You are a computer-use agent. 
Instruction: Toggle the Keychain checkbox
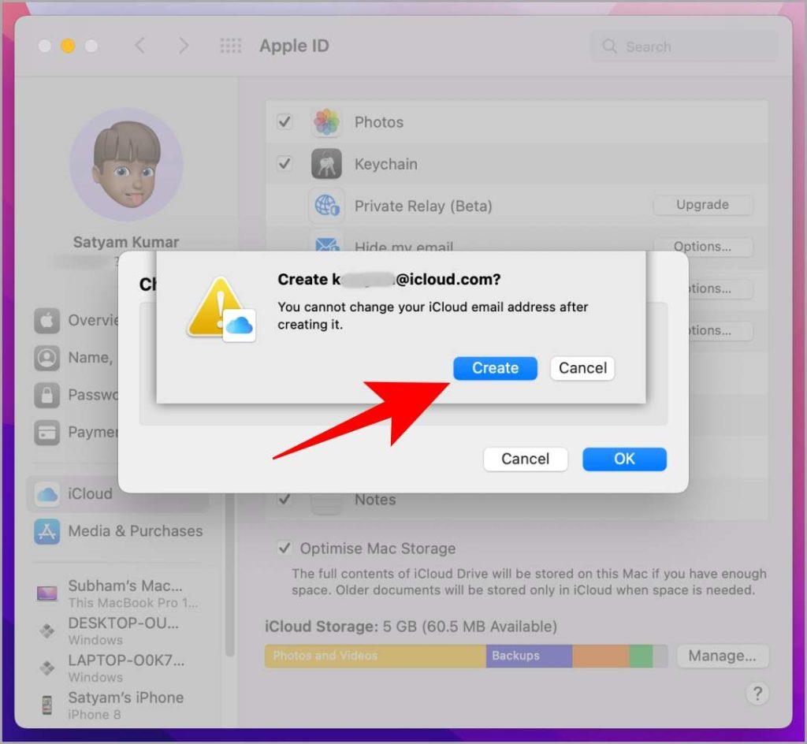pyautogui.click(x=284, y=164)
